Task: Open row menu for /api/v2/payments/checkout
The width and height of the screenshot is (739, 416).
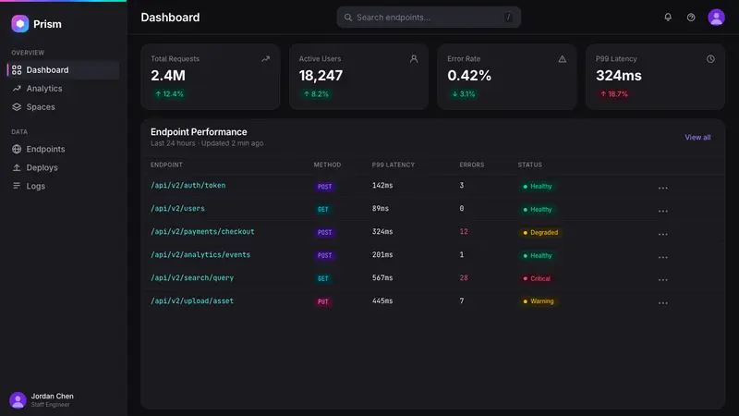Action: [662, 234]
